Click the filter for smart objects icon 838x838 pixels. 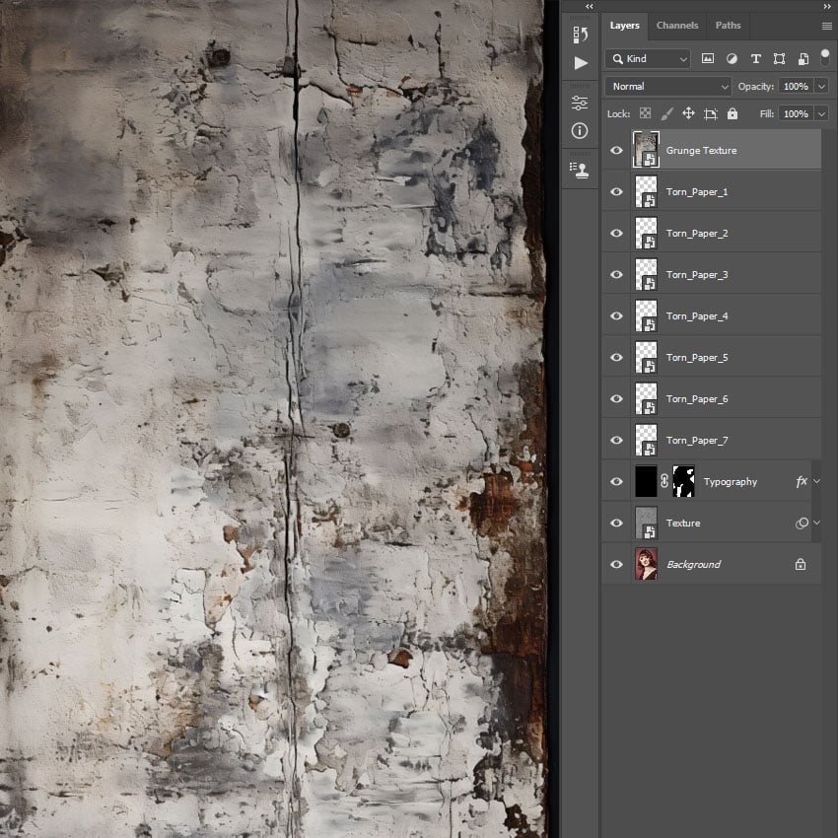(803, 58)
